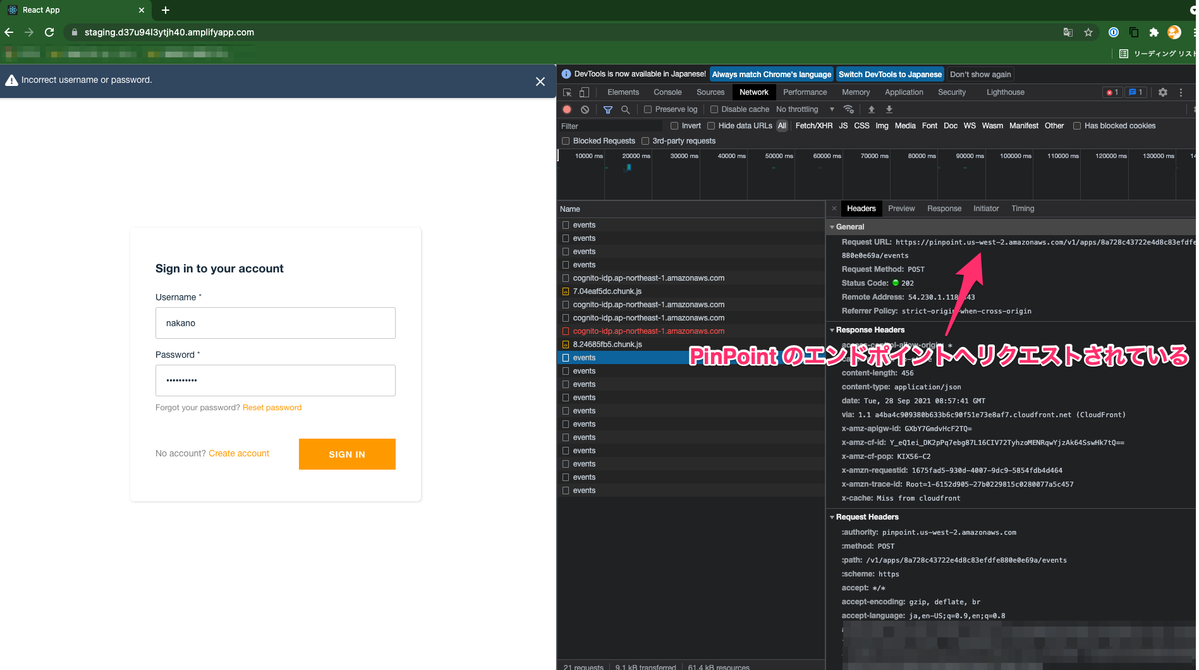Collapse the Response Headers section
Viewport: 1199px width, 670px height.
[x=832, y=330]
